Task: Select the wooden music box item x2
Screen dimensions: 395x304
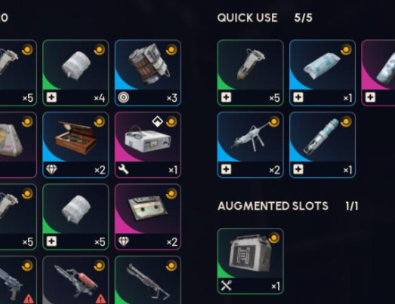Action: click(x=76, y=145)
